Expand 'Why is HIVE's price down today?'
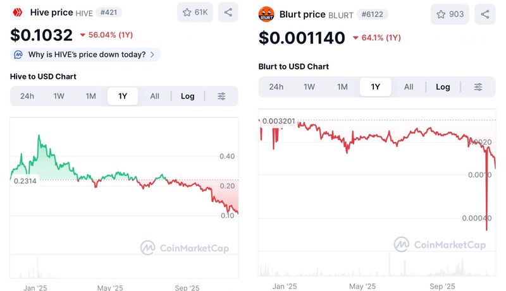 (85, 54)
